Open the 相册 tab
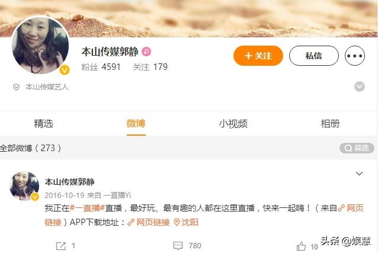This screenshot has width=378, height=253. click(x=330, y=123)
